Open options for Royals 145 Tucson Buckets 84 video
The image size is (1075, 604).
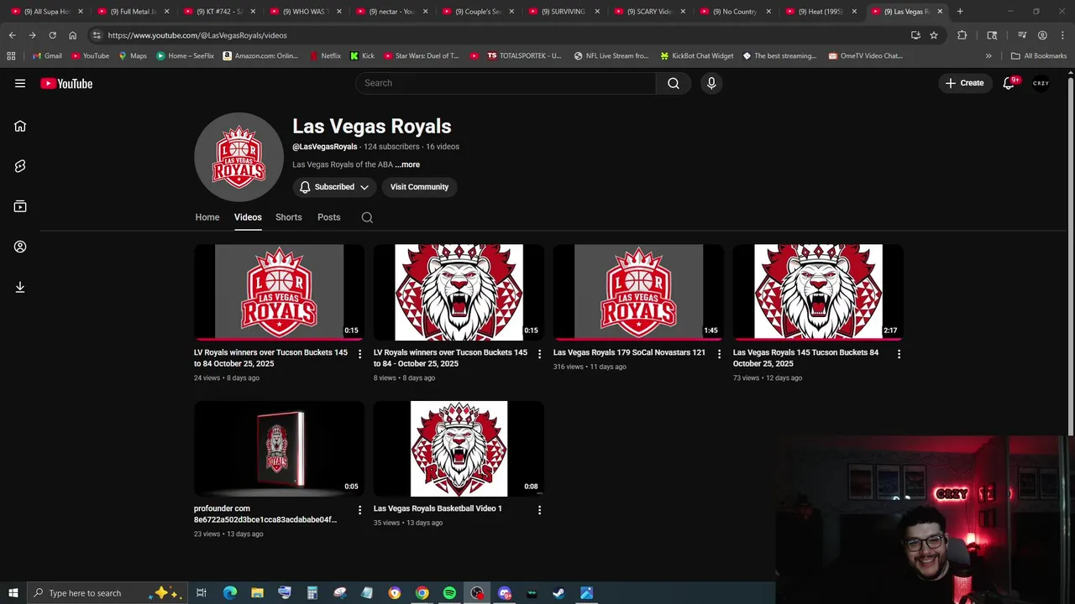click(x=899, y=354)
